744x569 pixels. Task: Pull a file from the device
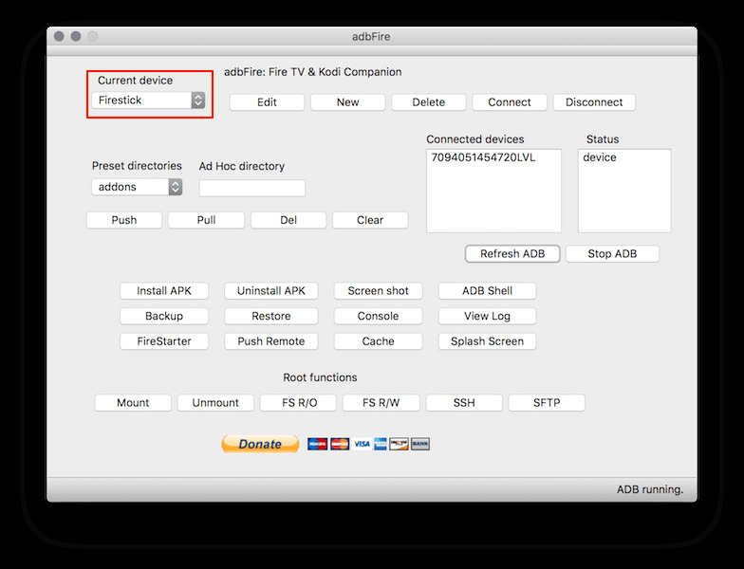pos(207,220)
